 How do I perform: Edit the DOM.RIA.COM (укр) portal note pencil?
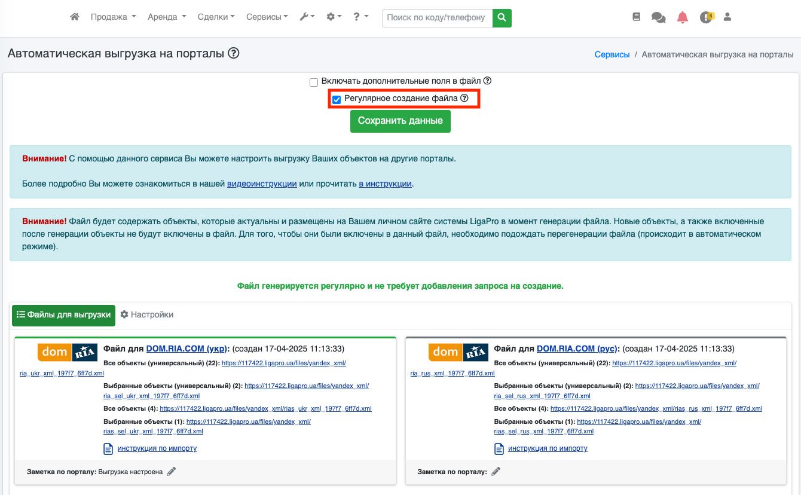(172, 472)
